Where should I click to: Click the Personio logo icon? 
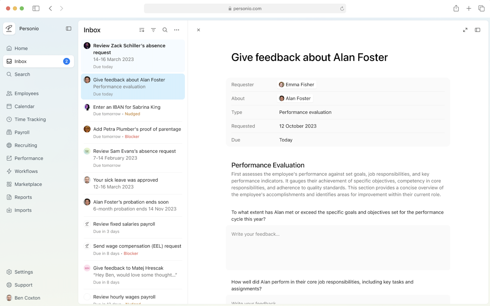tap(9, 28)
